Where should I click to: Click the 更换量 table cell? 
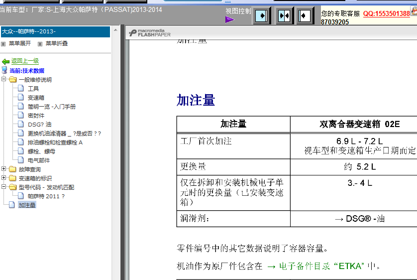(233, 167)
